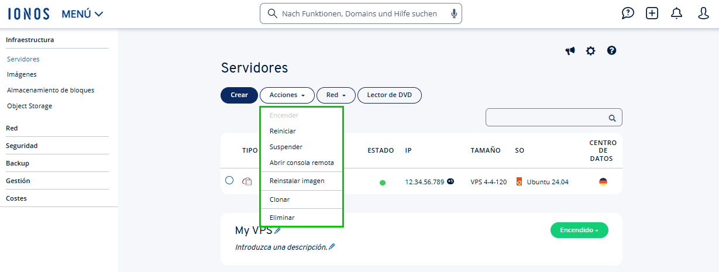Viewport: 719px width, 272px height.
Task: Sort by ESTADO column header
Action: coord(381,150)
